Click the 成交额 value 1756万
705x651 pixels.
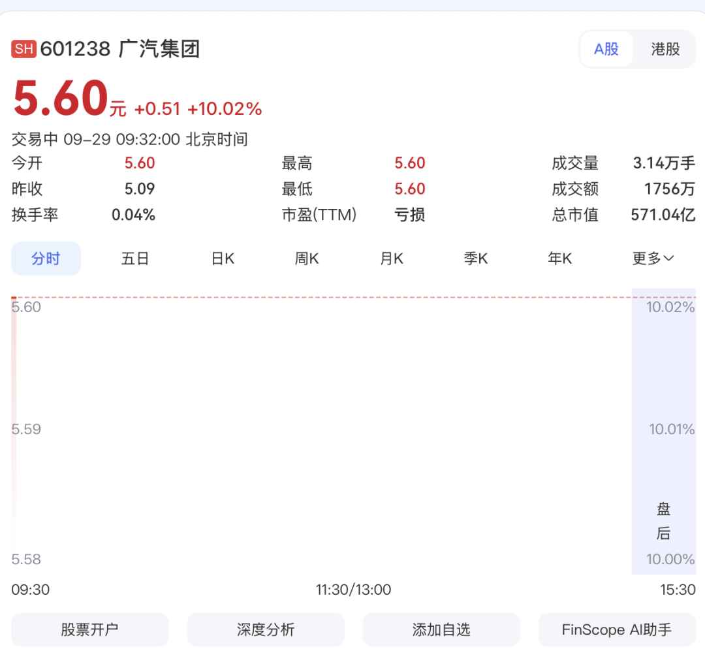(670, 189)
